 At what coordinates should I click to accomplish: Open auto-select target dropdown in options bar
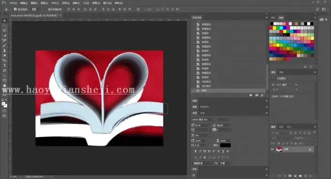[36, 9]
